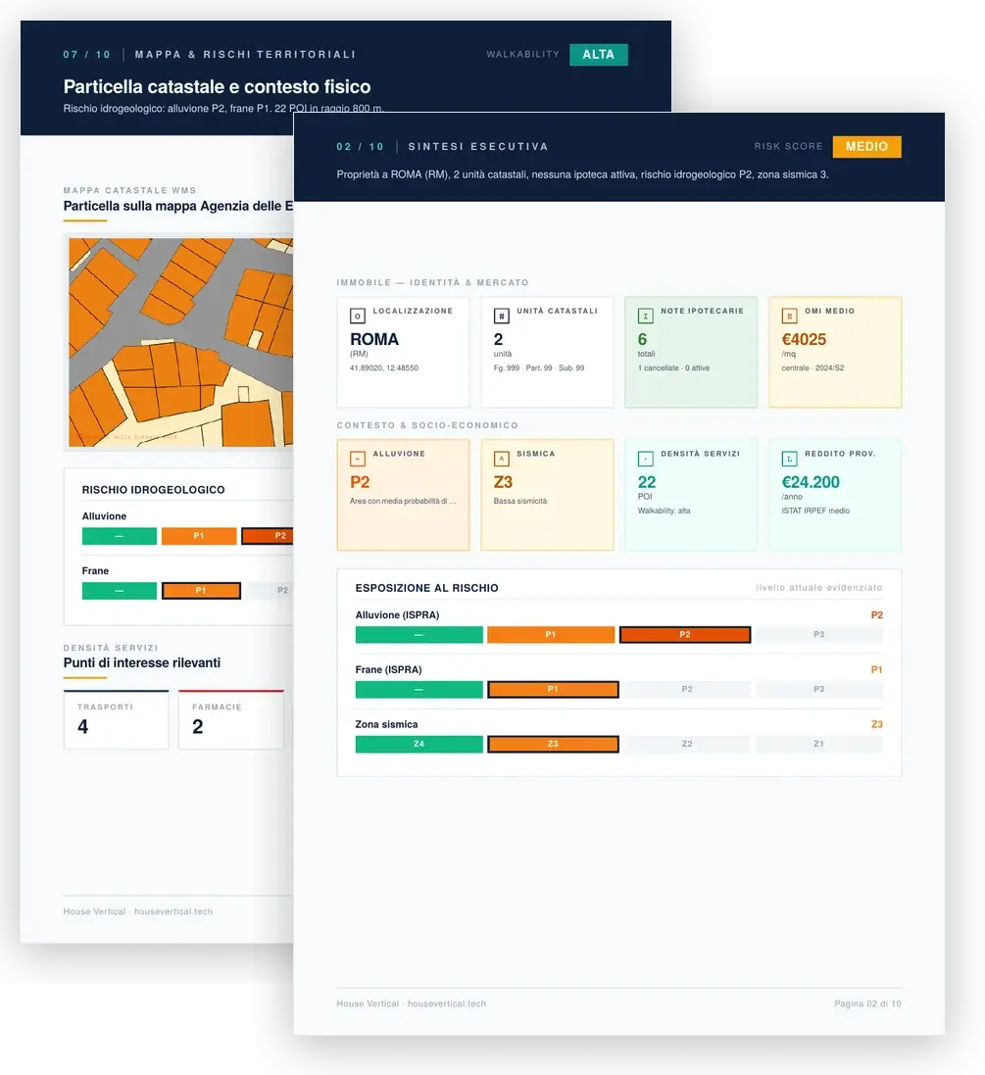Click back page Alluvione green dash bar

(x=120, y=536)
